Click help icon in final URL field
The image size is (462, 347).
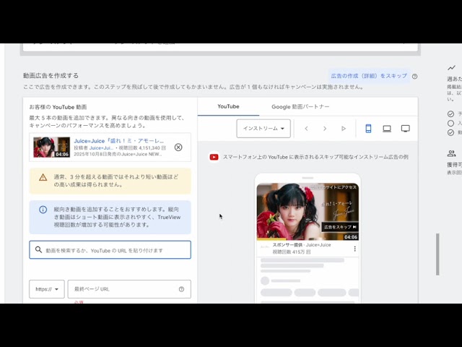(x=181, y=289)
